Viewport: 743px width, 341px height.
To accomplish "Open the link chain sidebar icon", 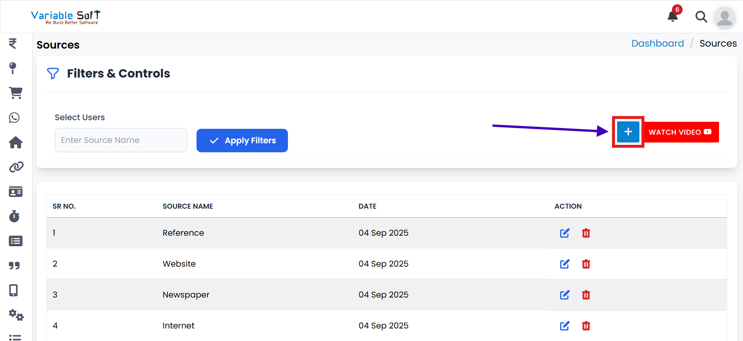I will [16, 167].
